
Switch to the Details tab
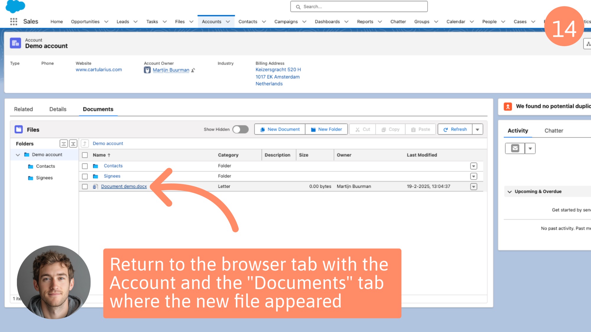(58, 109)
